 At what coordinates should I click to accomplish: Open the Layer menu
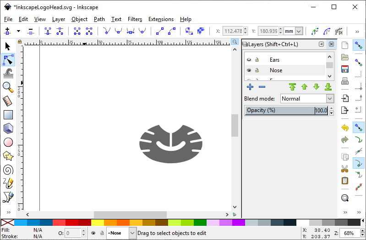tap(59, 19)
